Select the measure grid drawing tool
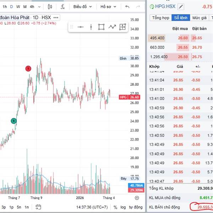 (x=122, y=27)
